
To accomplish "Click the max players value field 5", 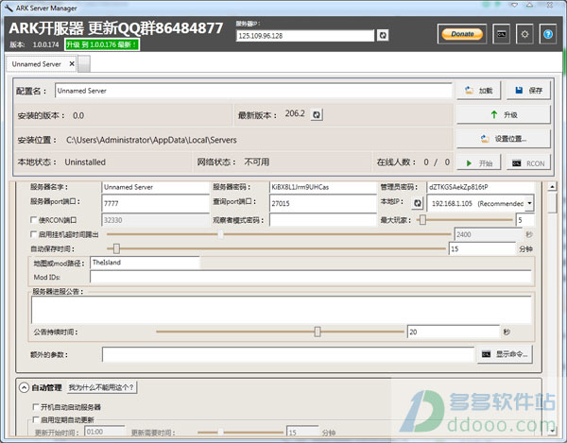I will 525,220.
